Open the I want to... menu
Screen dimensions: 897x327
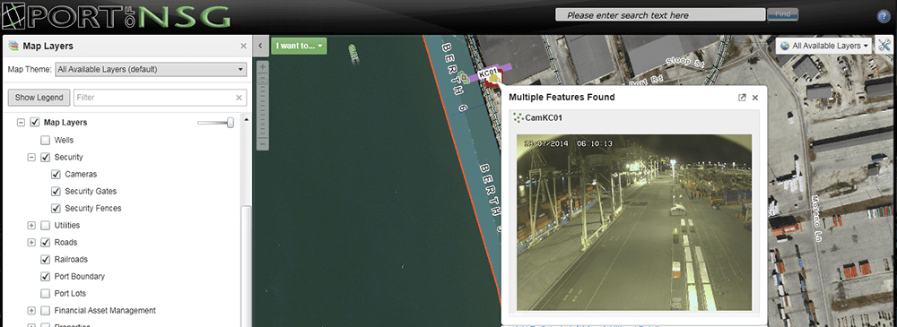pos(300,46)
